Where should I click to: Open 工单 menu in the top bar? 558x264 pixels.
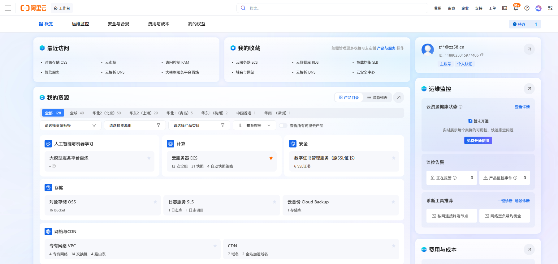[x=492, y=8]
